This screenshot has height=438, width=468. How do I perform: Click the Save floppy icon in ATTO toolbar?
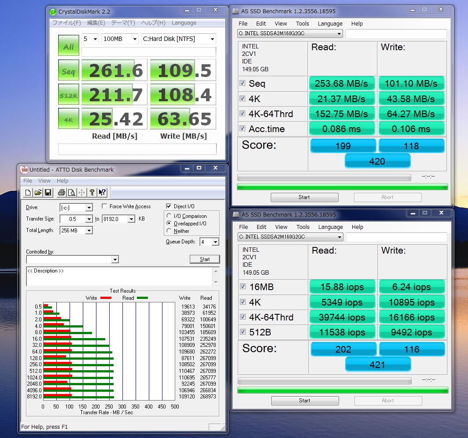(48, 192)
